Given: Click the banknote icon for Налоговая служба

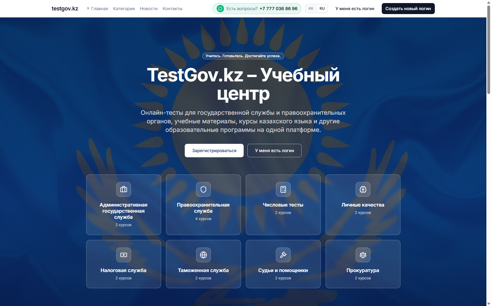Looking at the screenshot, I should point(124,255).
